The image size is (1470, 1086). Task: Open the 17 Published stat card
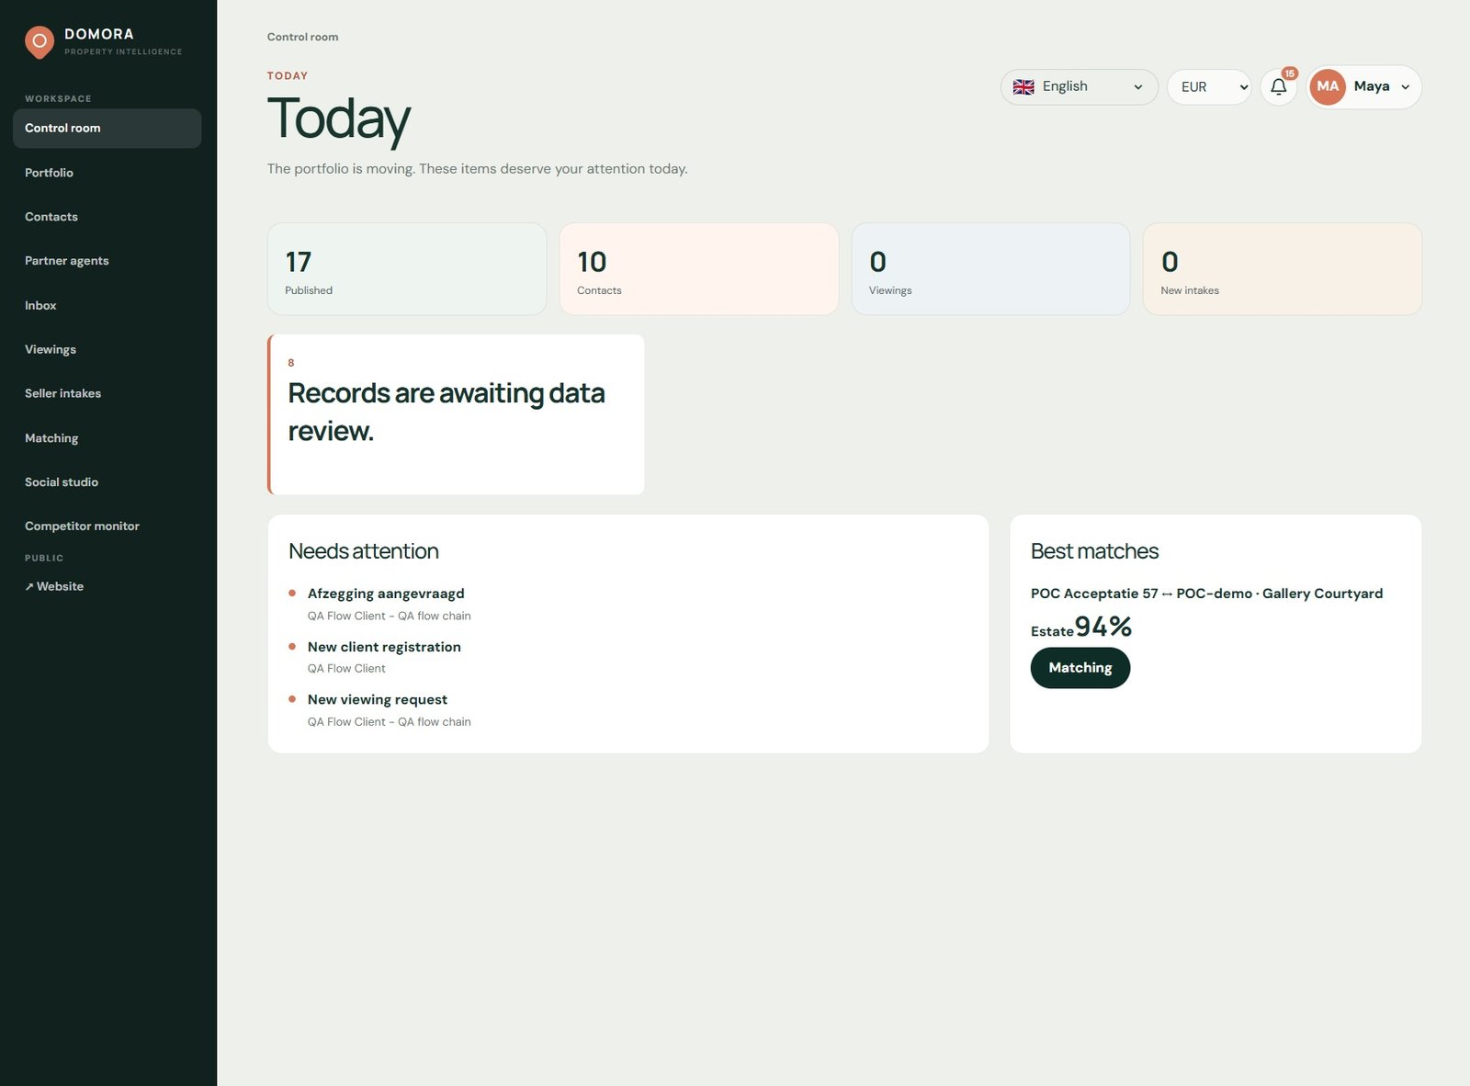[407, 269]
